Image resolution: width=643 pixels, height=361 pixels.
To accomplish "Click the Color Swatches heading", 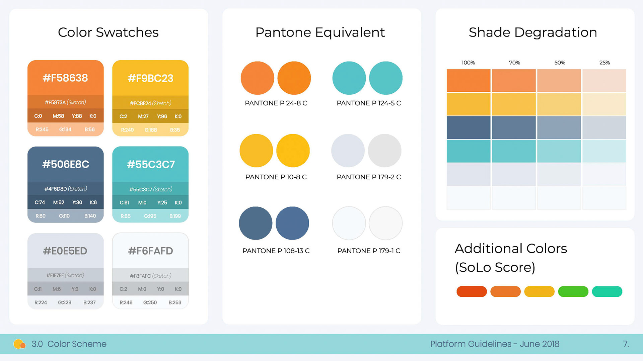I will pyautogui.click(x=108, y=32).
